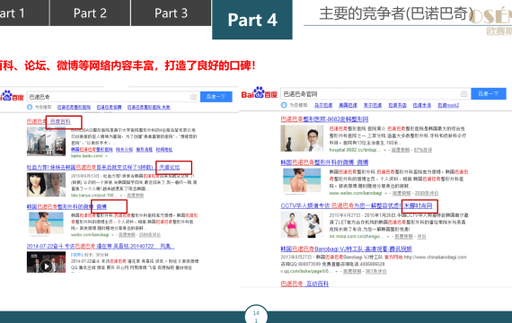Click the camera icon in left search box
Viewport: 512px width, 323px height.
(193, 97)
